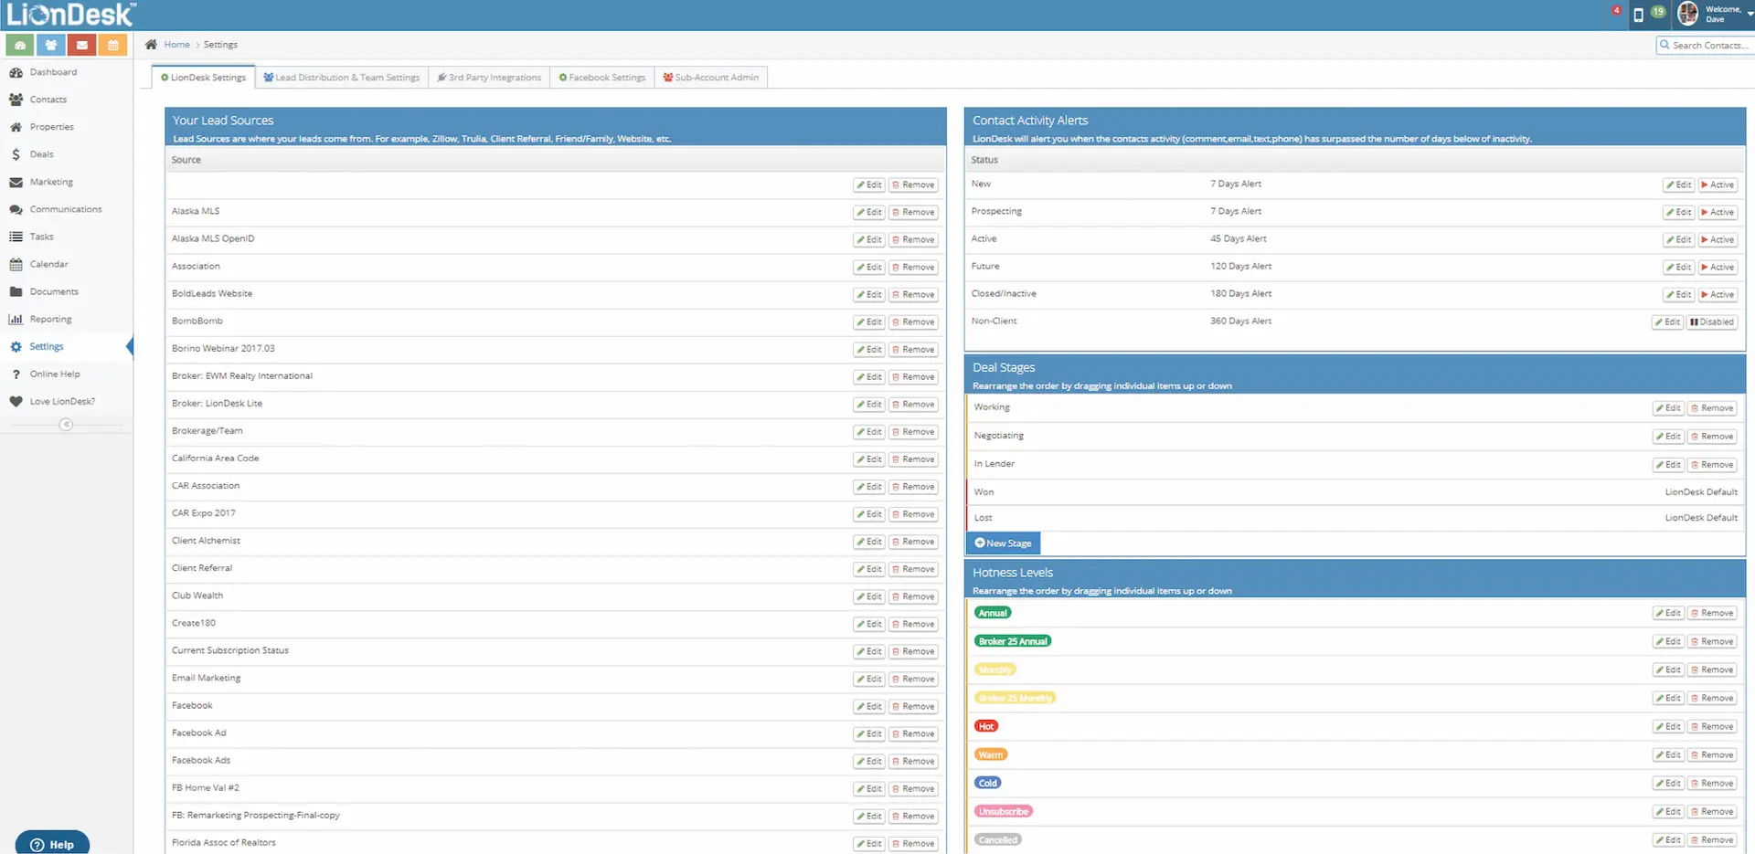Toggle Active status for Closed/Inactive alert

tap(1718, 295)
